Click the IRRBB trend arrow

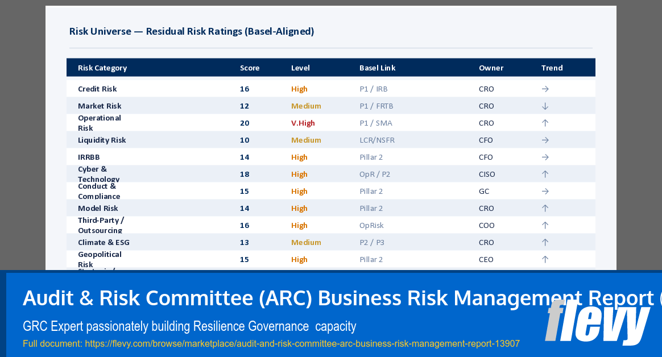click(545, 157)
